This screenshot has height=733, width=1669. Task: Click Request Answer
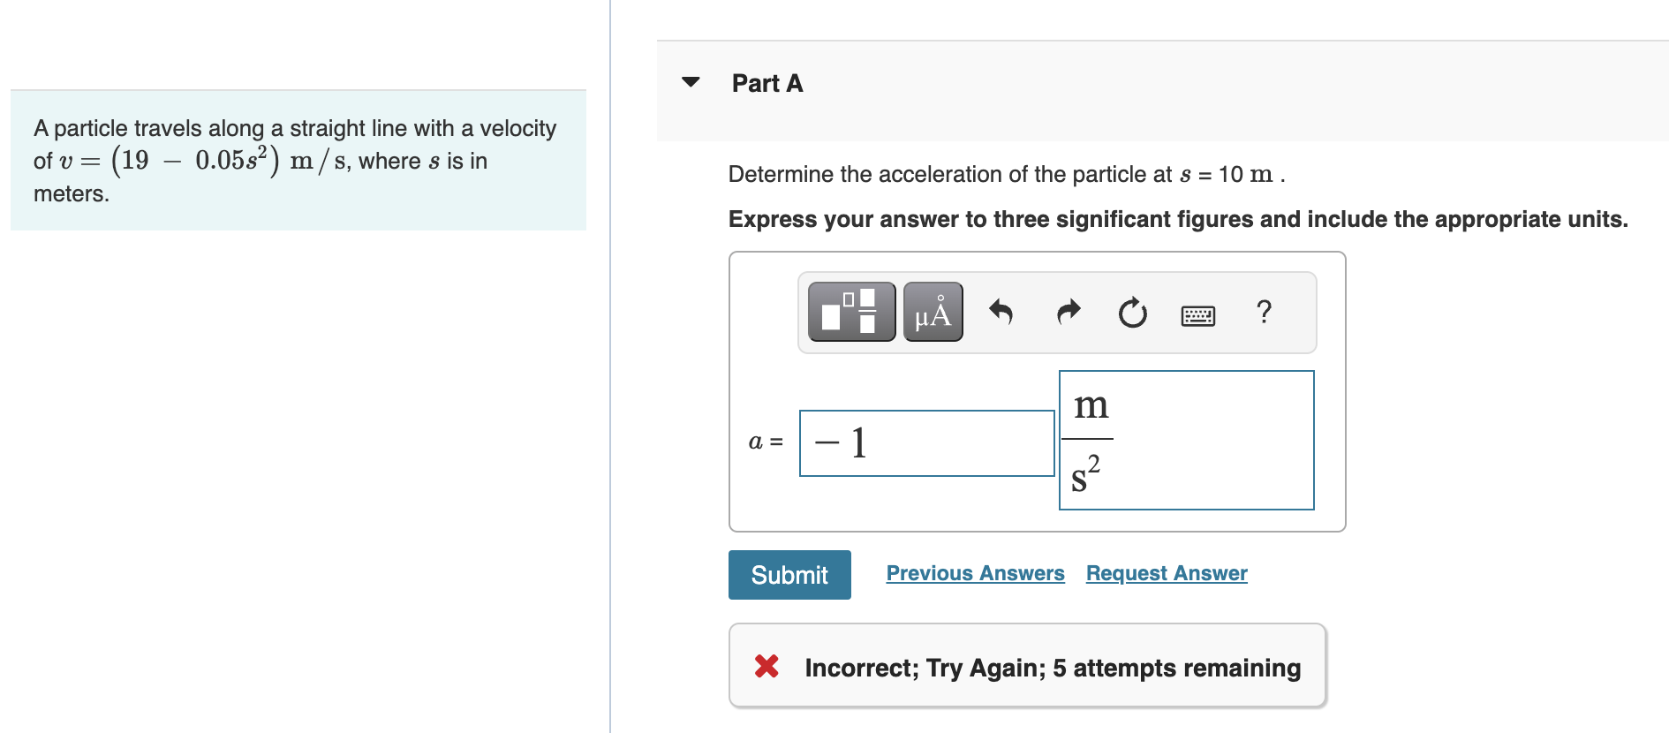coord(1165,573)
